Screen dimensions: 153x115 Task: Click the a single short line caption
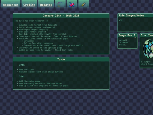coord(147,63)
